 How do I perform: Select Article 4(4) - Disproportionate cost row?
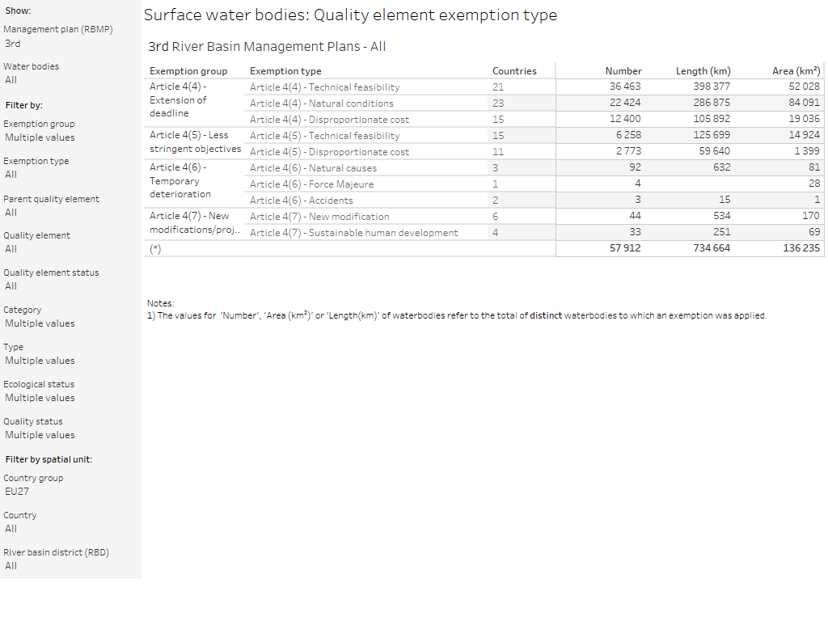pos(330,120)
